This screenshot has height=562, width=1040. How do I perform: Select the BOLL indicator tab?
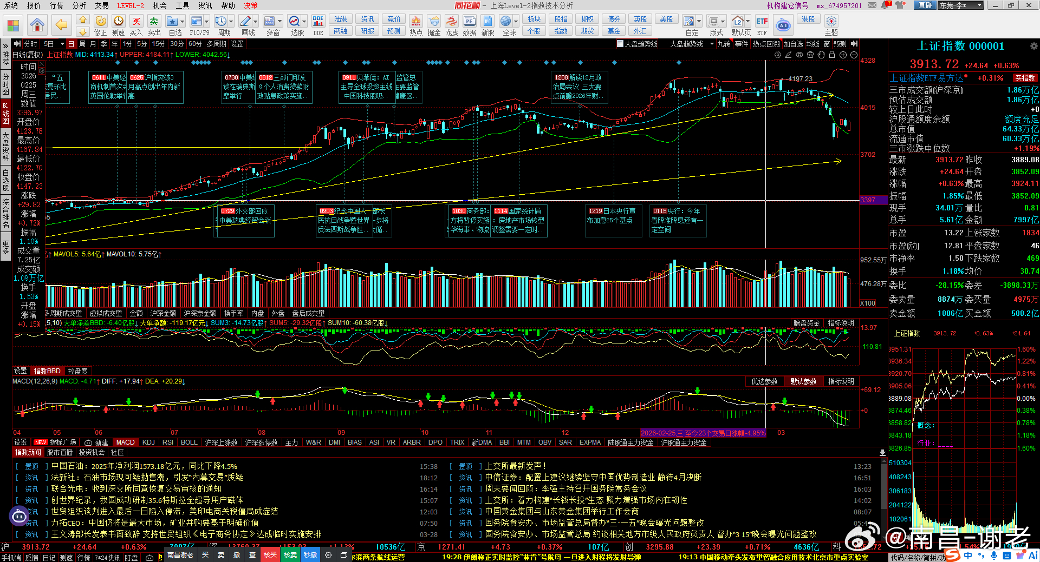pyautogui.click(x=189, y=442)
